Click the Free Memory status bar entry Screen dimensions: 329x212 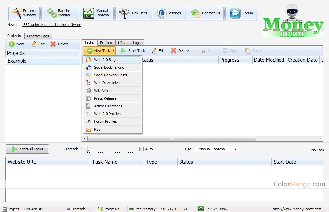[x=158, y=209]
